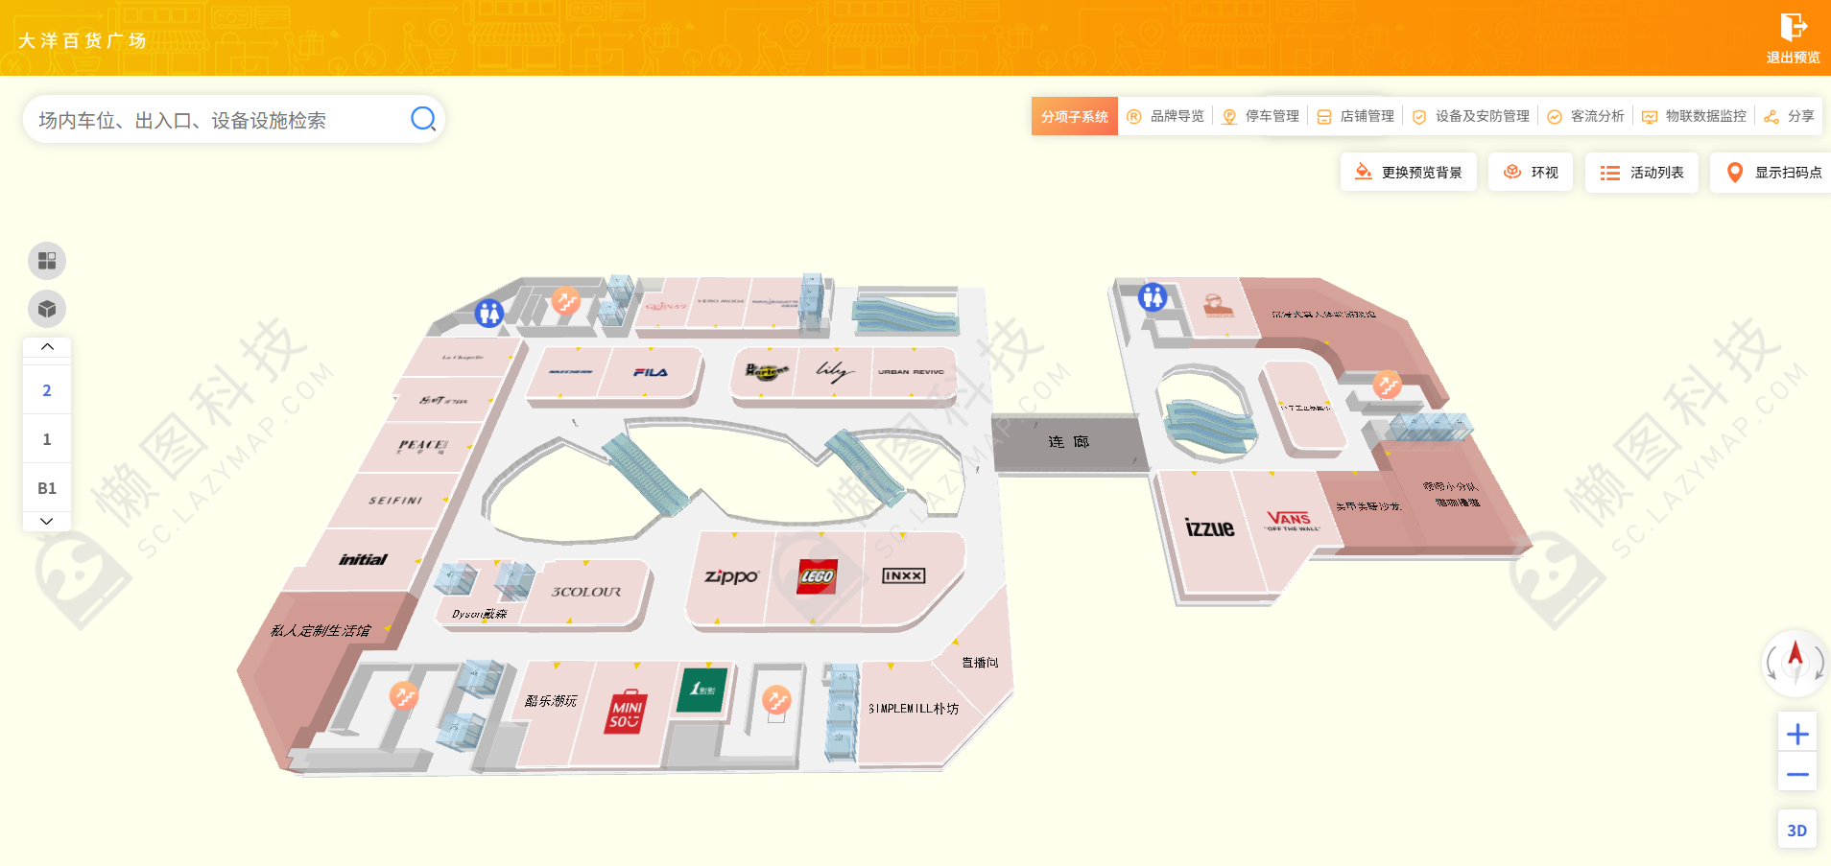
Task: Select the SEIFINI store
Action: click(x=395, y=501)
